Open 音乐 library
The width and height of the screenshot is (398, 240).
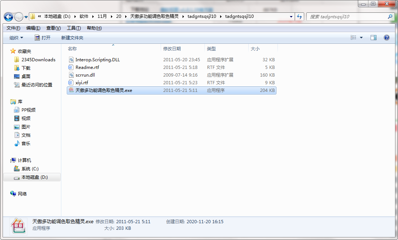click(x=26, y=143)
